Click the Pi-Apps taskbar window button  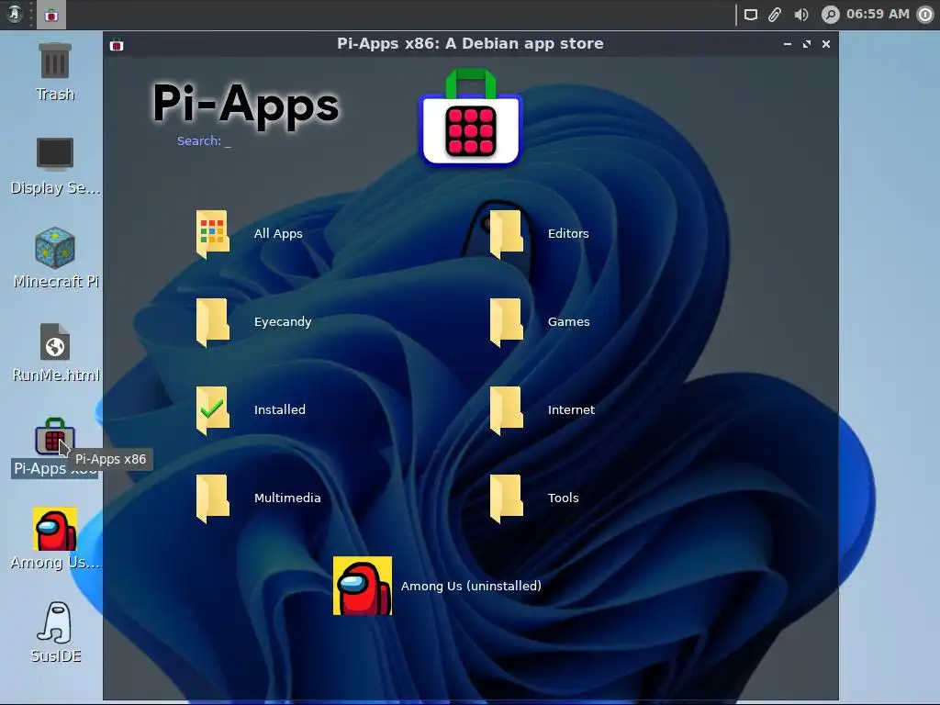pos(51,15)
